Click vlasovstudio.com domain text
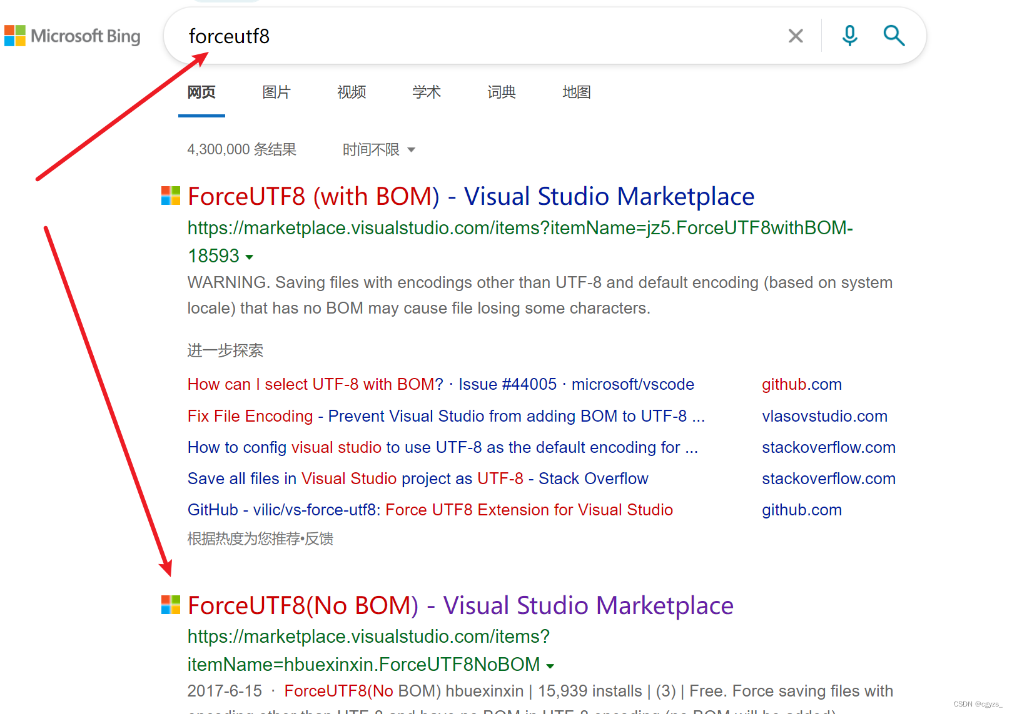Screen dimensions: 1012x714 824,416
